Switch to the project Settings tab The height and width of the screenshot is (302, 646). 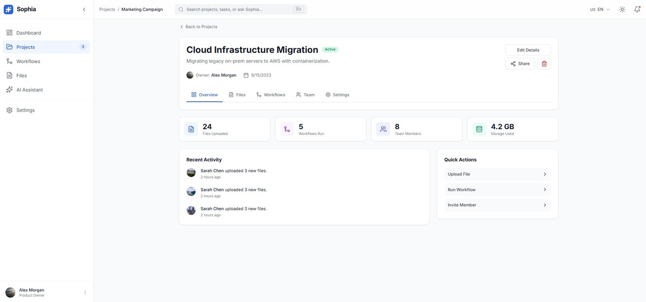[x=338, y=95]
